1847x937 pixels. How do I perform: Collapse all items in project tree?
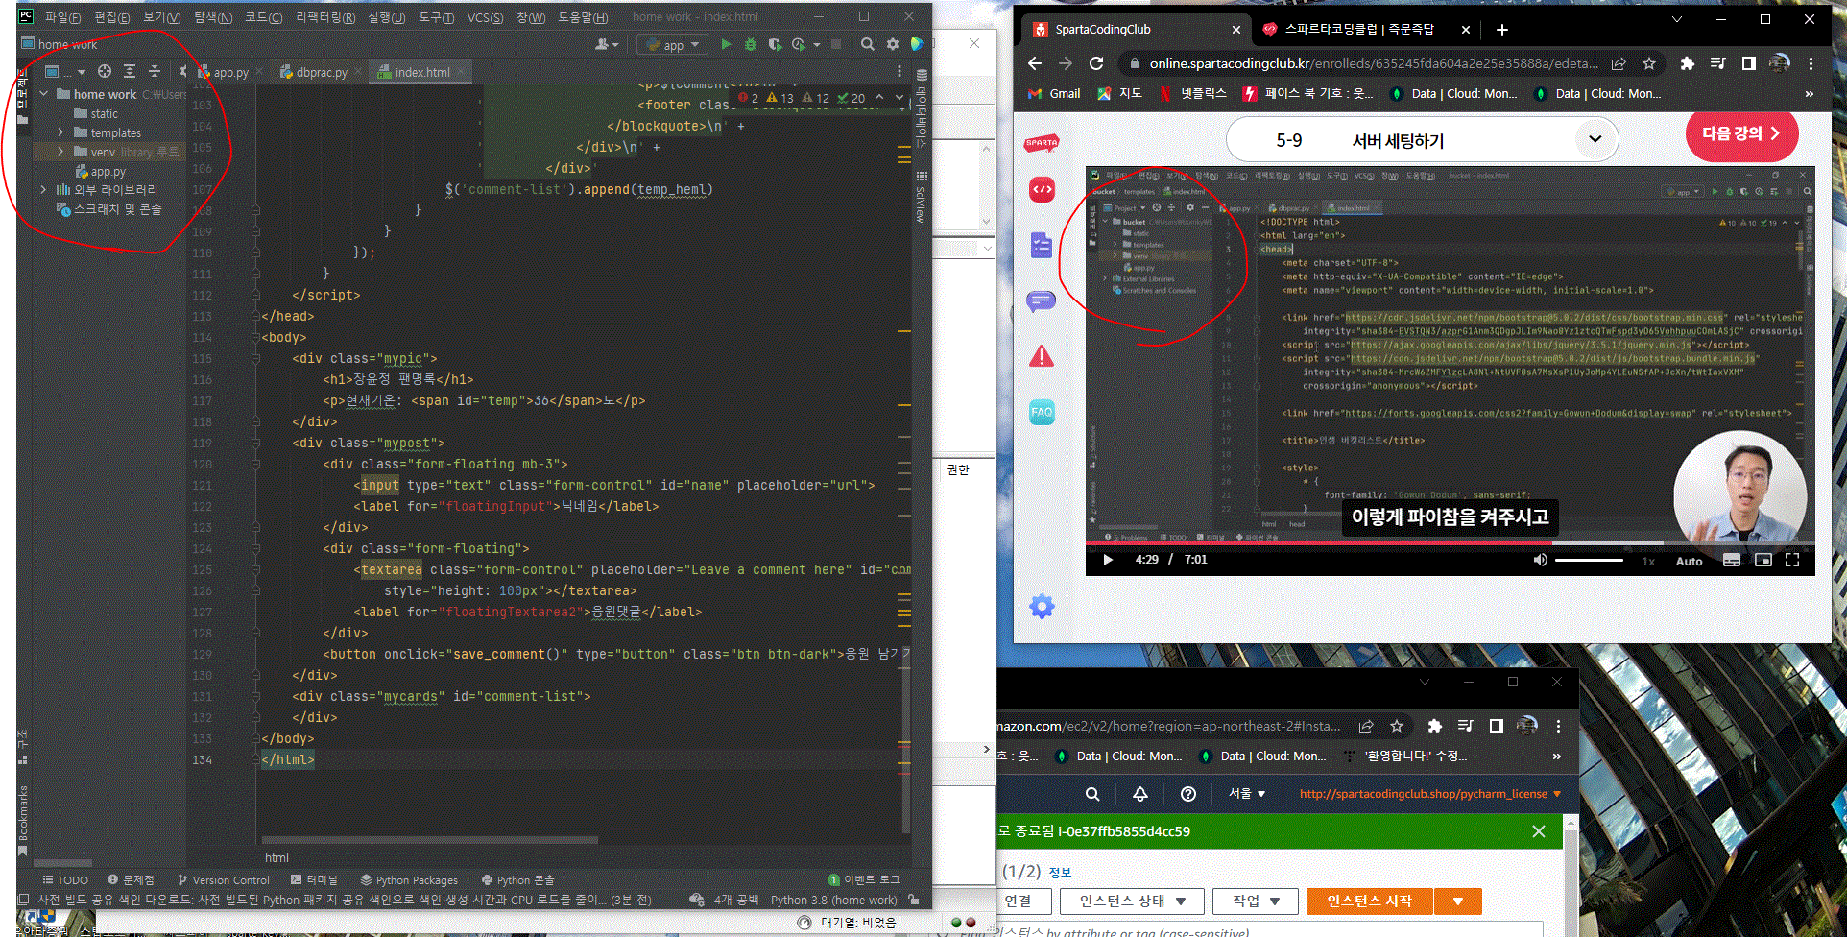(154, 71)
